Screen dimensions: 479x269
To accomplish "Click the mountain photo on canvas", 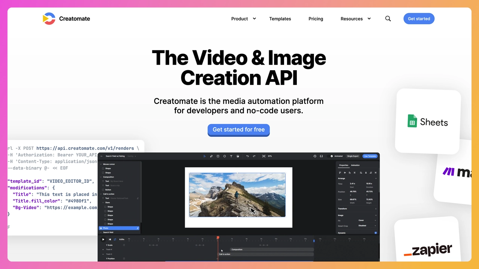I will (237, 195).
